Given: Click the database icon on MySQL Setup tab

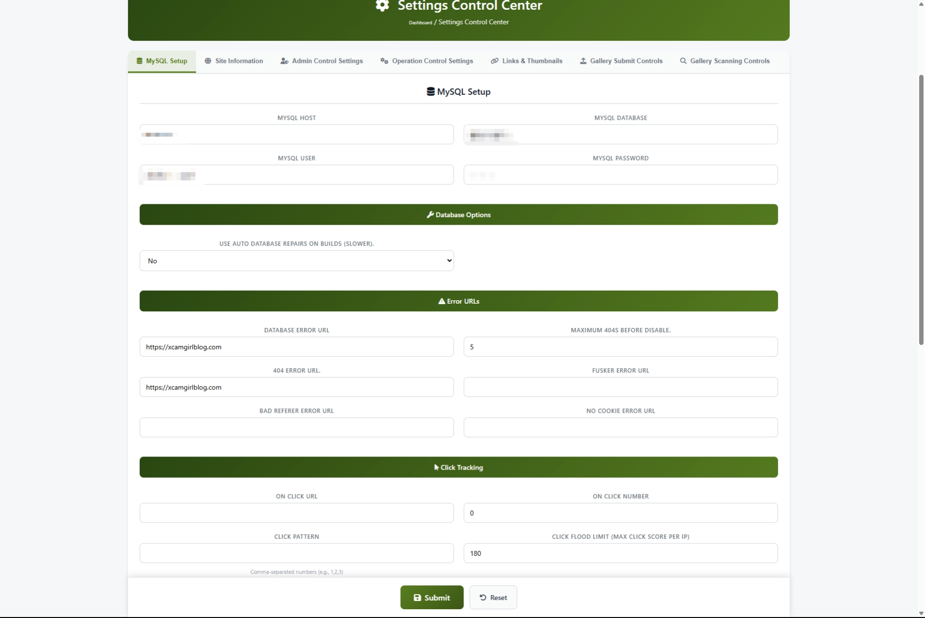Looking at the screenshot, I should (139, 61).
